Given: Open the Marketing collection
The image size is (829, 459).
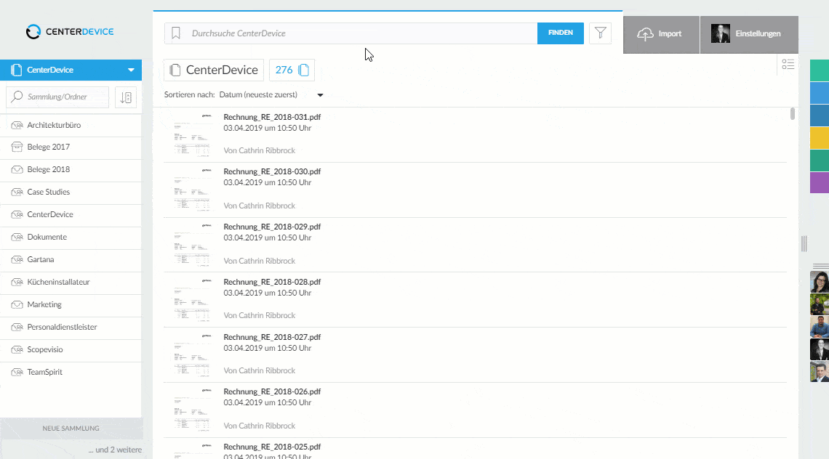Looking at the screenshot, I should [44, 305].
